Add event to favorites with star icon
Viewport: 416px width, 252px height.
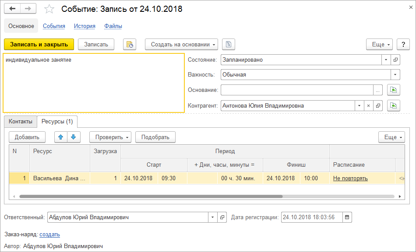[49, 9]
